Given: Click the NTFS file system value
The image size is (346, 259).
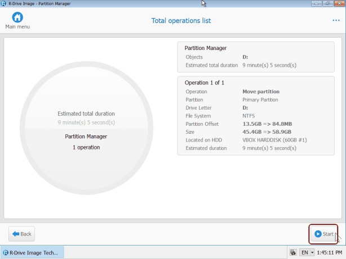Looking at the screenshot, I should [x=249, y=116].
